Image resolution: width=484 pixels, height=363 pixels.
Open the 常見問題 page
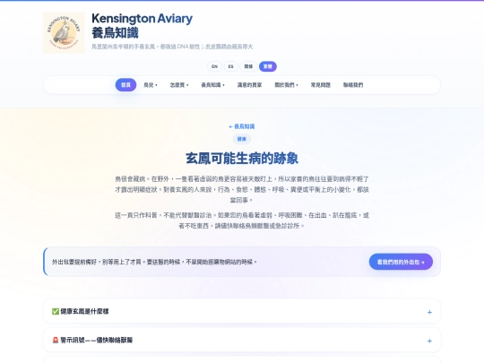(x=320, y=85)
